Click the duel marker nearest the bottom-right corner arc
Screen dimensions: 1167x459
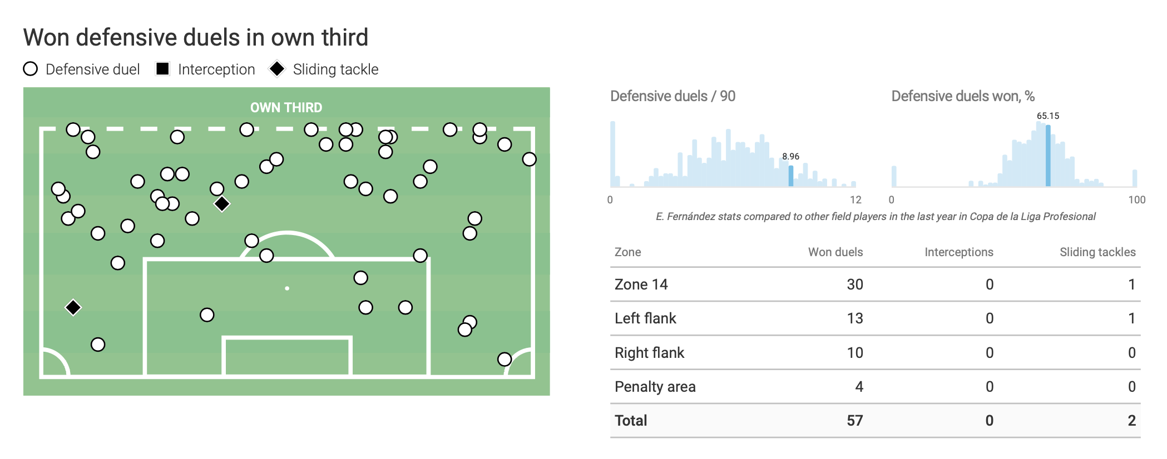pyautogui.click(x=505, y=359)
